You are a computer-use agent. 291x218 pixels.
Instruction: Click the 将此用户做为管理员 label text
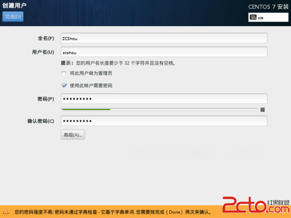(x=91, y=73)
